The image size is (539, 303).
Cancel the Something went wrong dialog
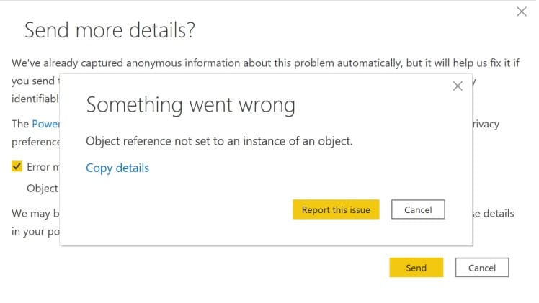click(418, 209)
